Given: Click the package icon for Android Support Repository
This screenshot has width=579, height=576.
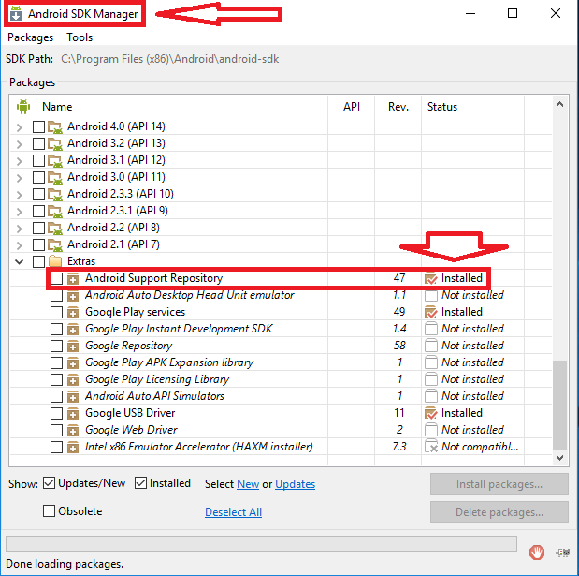Looking at the screenshot, I should click(73, 278).
